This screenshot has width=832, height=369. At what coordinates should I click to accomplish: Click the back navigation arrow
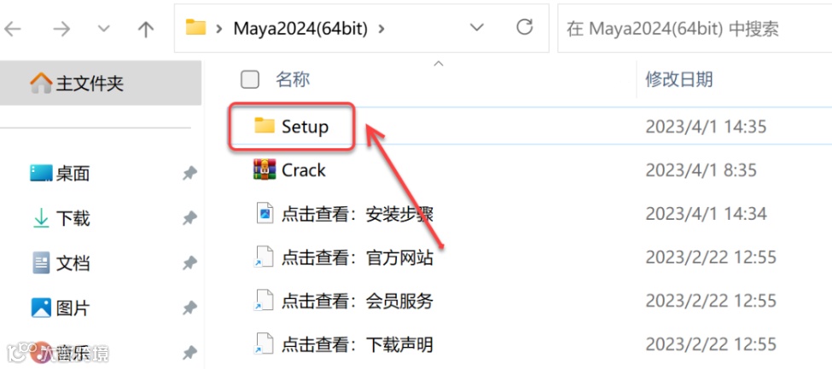point(12,29)
